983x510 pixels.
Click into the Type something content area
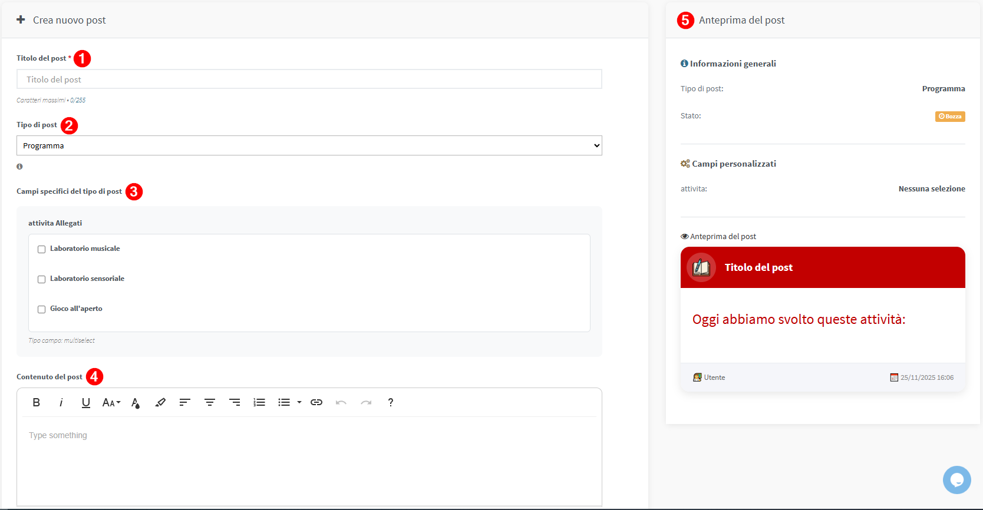tap(309, 459)
